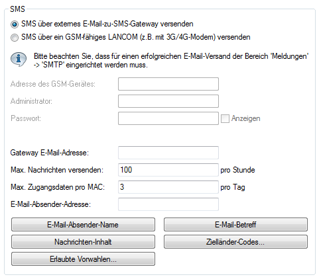319x279 pixels.
Task: Click the blue information icon
Action: [19, 60]
